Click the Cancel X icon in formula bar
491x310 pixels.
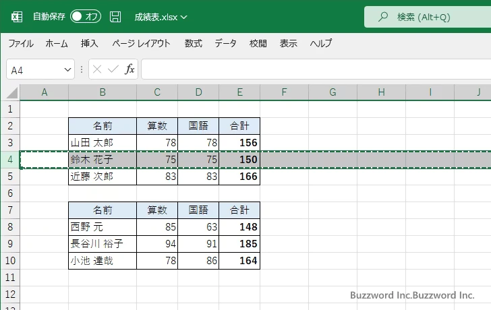pos(97,69)
